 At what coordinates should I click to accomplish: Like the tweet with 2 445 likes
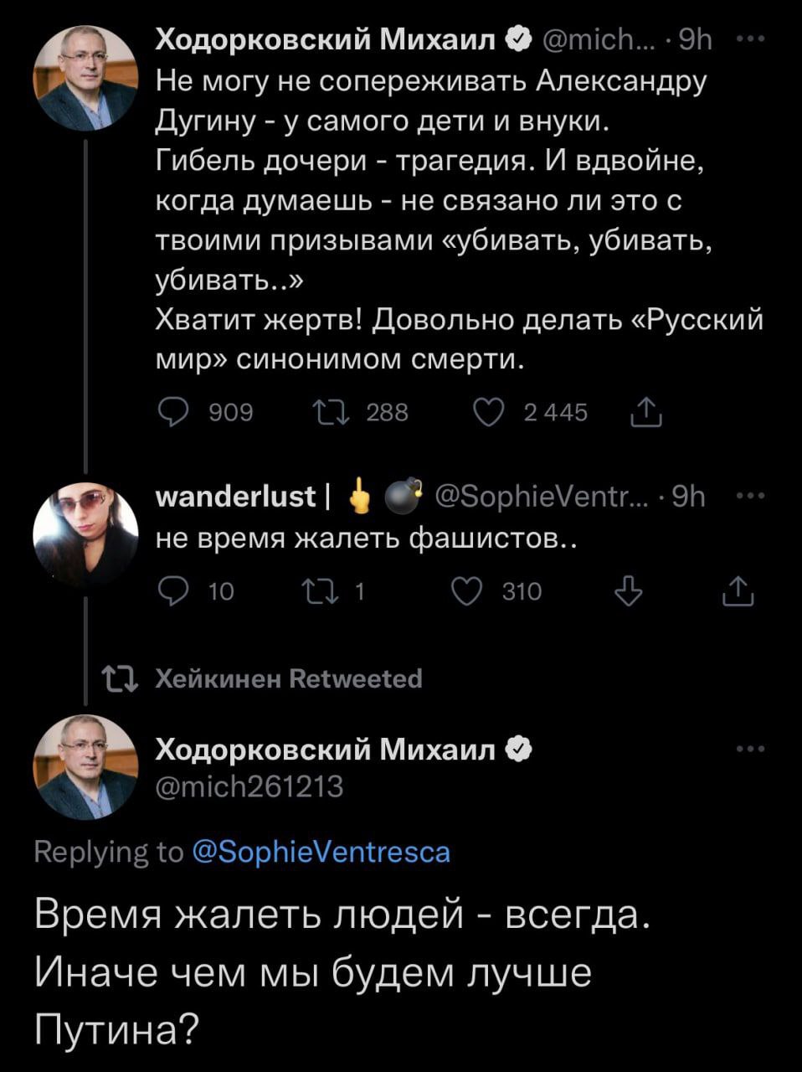pos(490,412)
